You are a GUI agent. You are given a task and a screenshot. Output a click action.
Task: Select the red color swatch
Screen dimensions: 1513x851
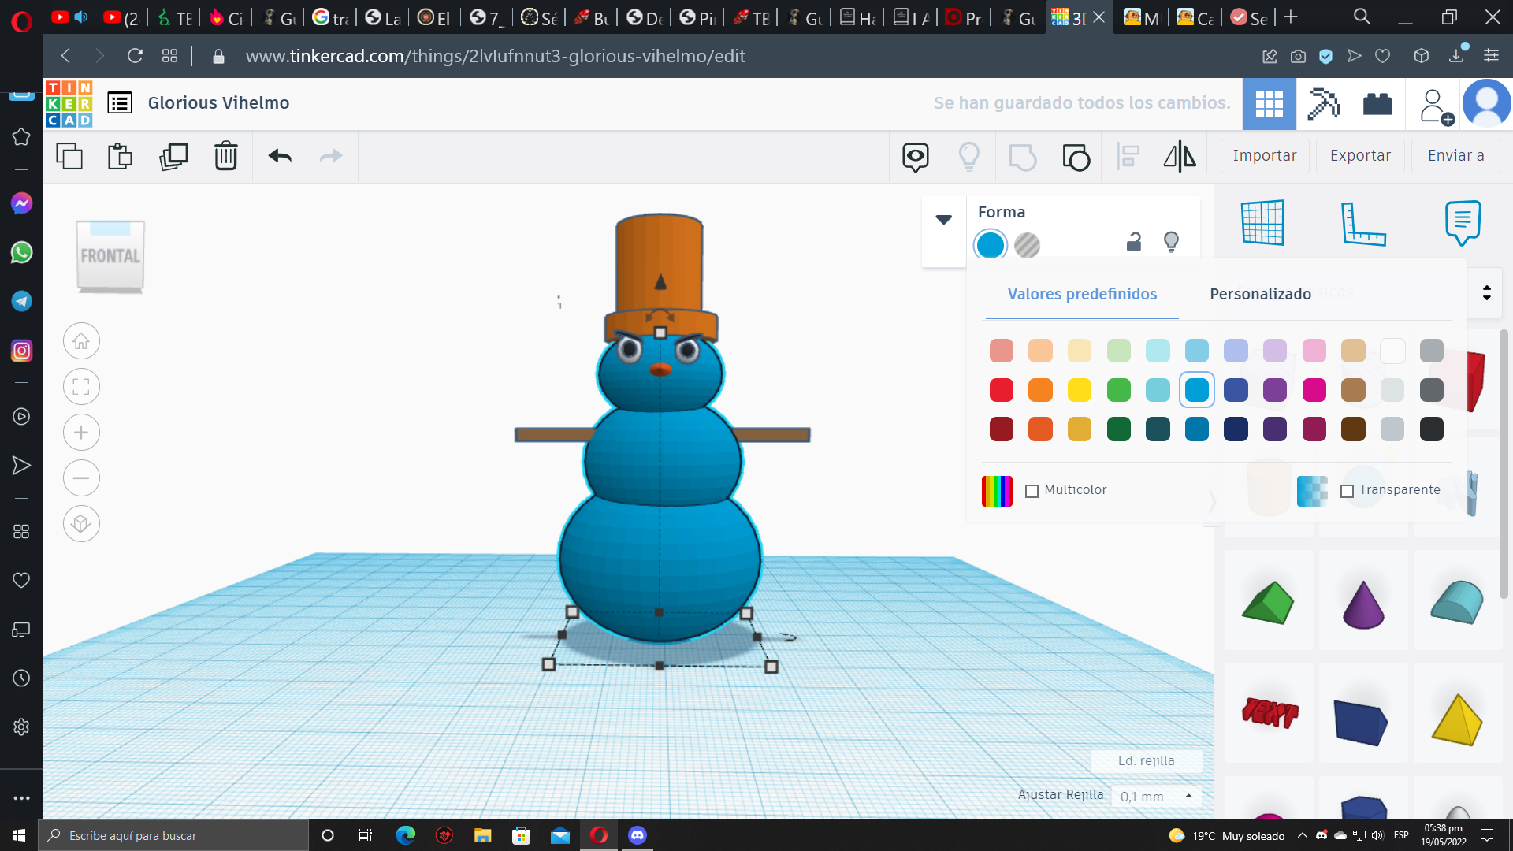tap(1001, 389)
